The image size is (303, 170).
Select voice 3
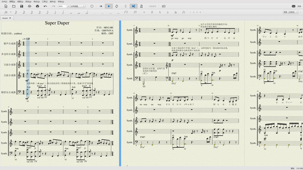[x=197, y=12]
